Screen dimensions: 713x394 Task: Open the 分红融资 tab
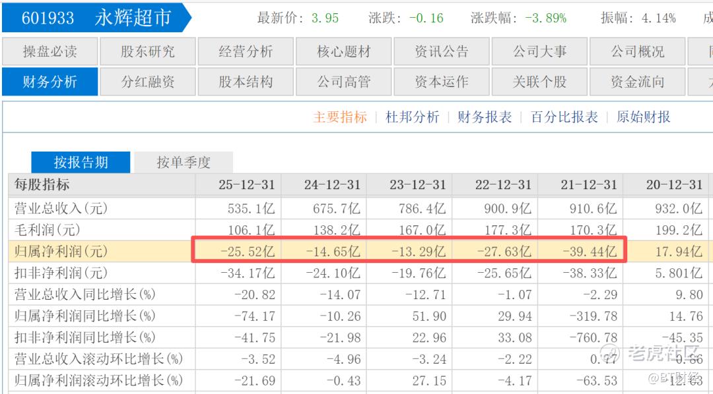(x=148, y=82)
